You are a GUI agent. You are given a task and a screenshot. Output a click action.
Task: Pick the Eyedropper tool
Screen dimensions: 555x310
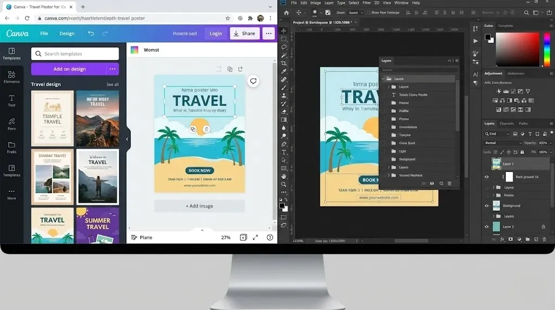coord(283,72)
